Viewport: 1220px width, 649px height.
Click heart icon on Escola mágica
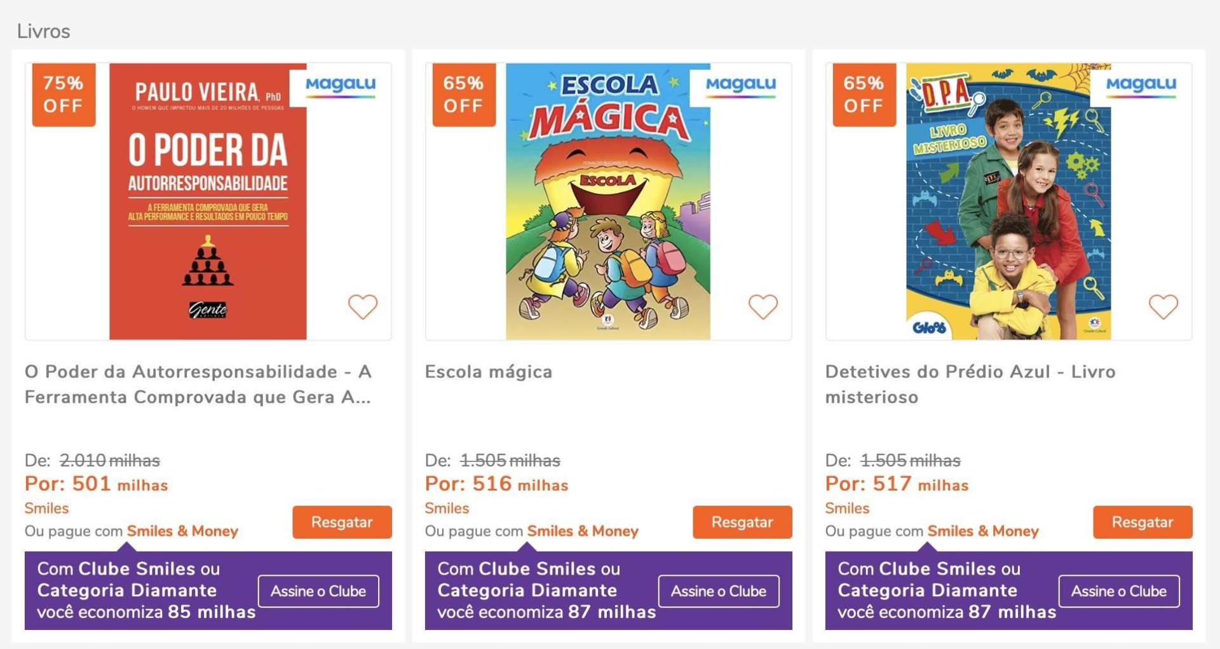762,307
